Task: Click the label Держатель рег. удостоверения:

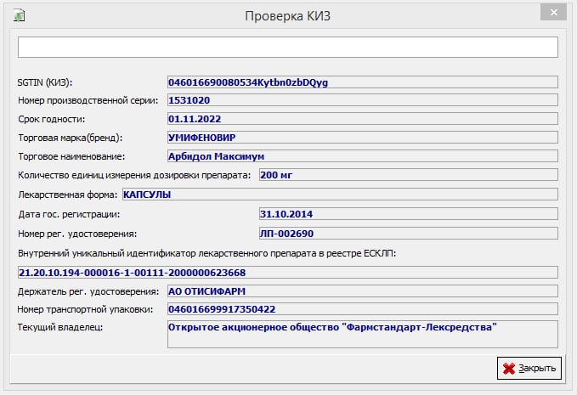Action: coord(88,291)
